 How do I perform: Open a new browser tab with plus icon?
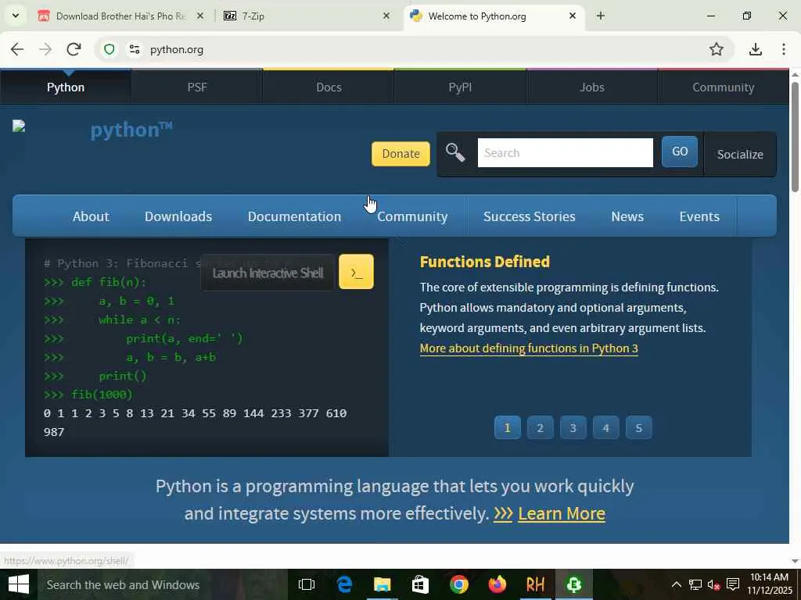[601, 16]
